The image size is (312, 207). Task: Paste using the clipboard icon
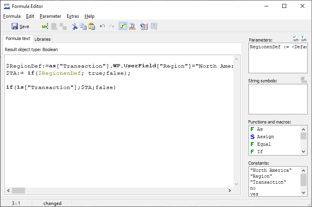92,27
